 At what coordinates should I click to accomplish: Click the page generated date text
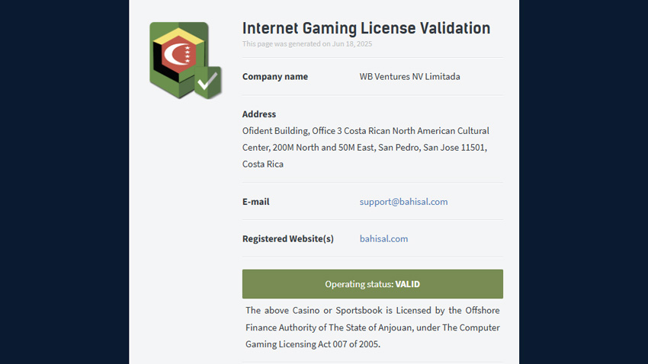[307, 43]
